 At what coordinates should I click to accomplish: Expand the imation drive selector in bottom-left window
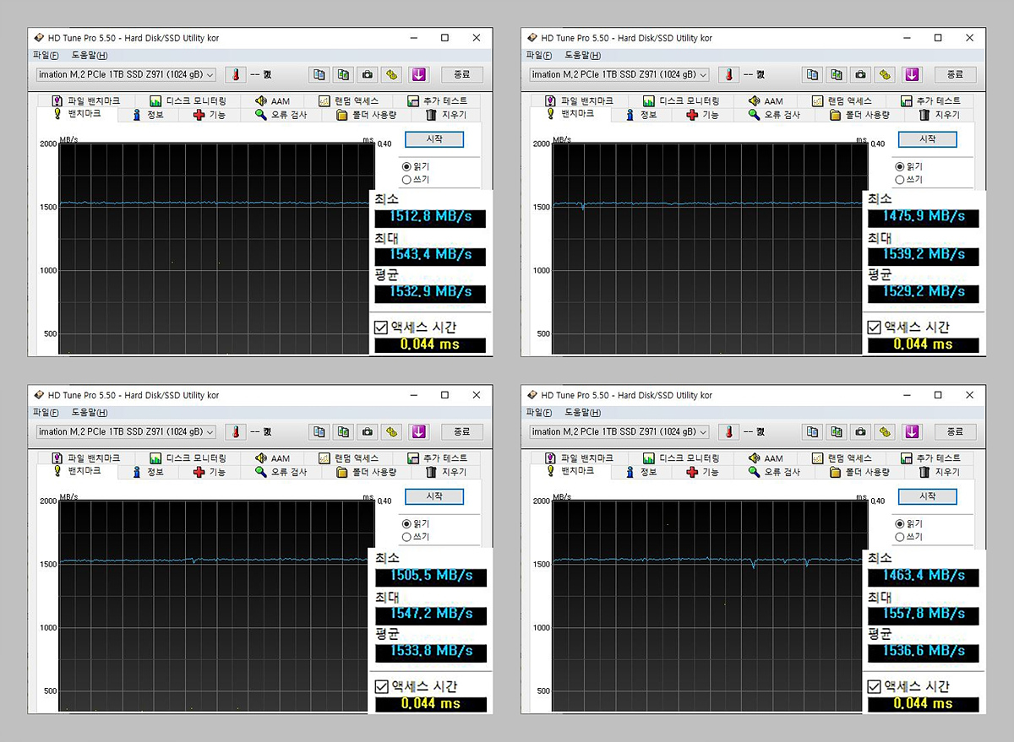point(126,431)
